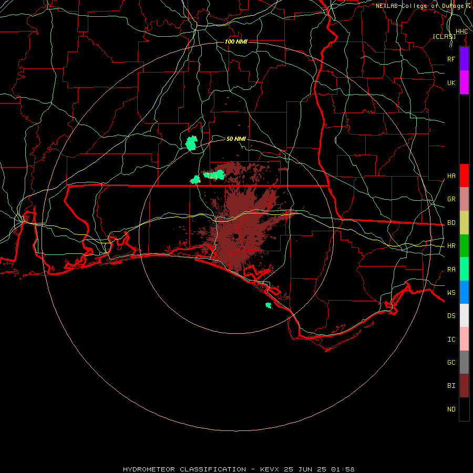Click the 01:58 timestamp text

(343, 469)
